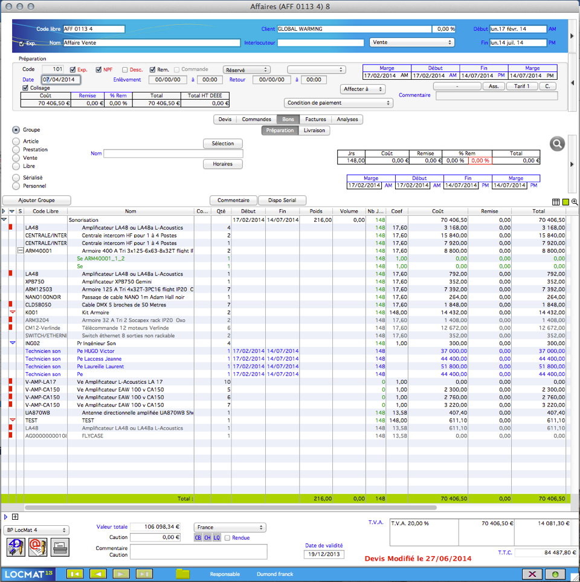Open the Réservé status dropdown
Viewport: 580px width, 582px height.
246,70
